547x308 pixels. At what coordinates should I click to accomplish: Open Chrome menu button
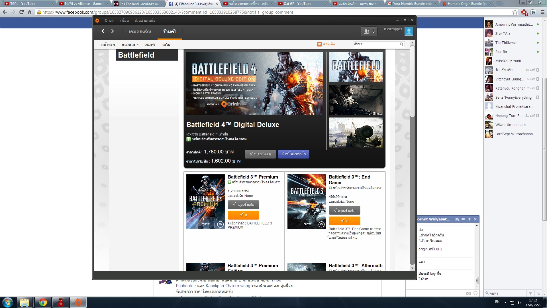[542, 12]
